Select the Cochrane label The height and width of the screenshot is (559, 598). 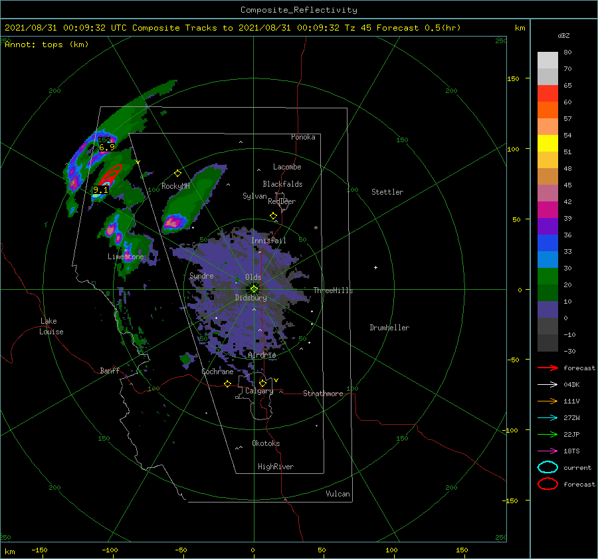point(217,372)
